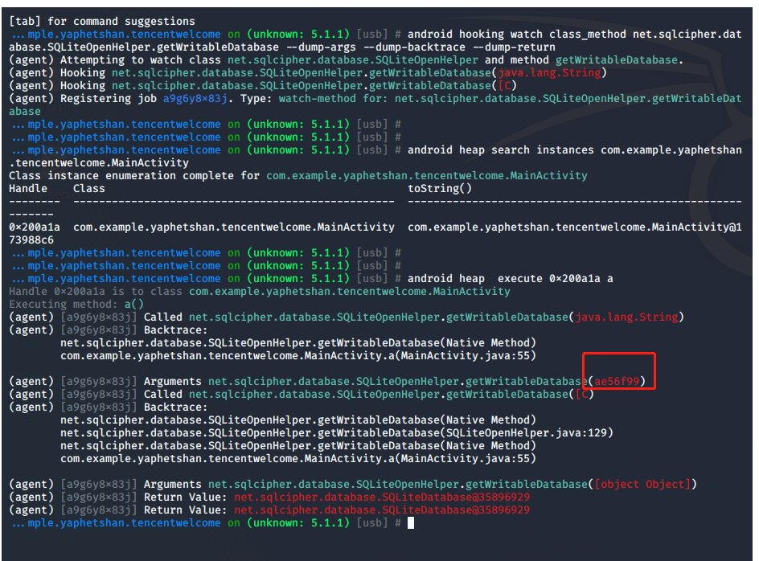Click first 'MainActivity.a(MainActivity.java:55)' backtrace line
Image resolution: width=759 pixels, height=561 pixels.
click(x=298, y=356)
